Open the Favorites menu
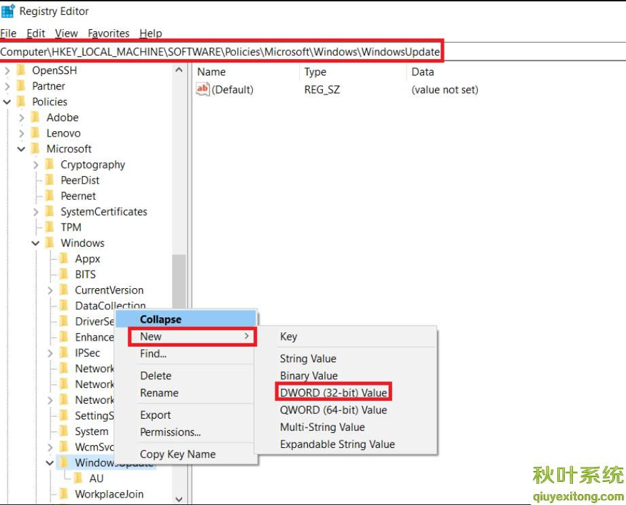This screenshot has width=626, height=505. 109,33
